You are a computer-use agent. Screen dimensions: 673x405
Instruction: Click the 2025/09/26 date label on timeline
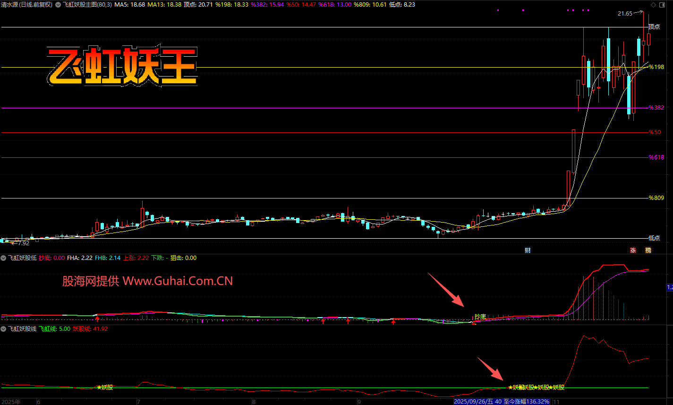(473, 401)
